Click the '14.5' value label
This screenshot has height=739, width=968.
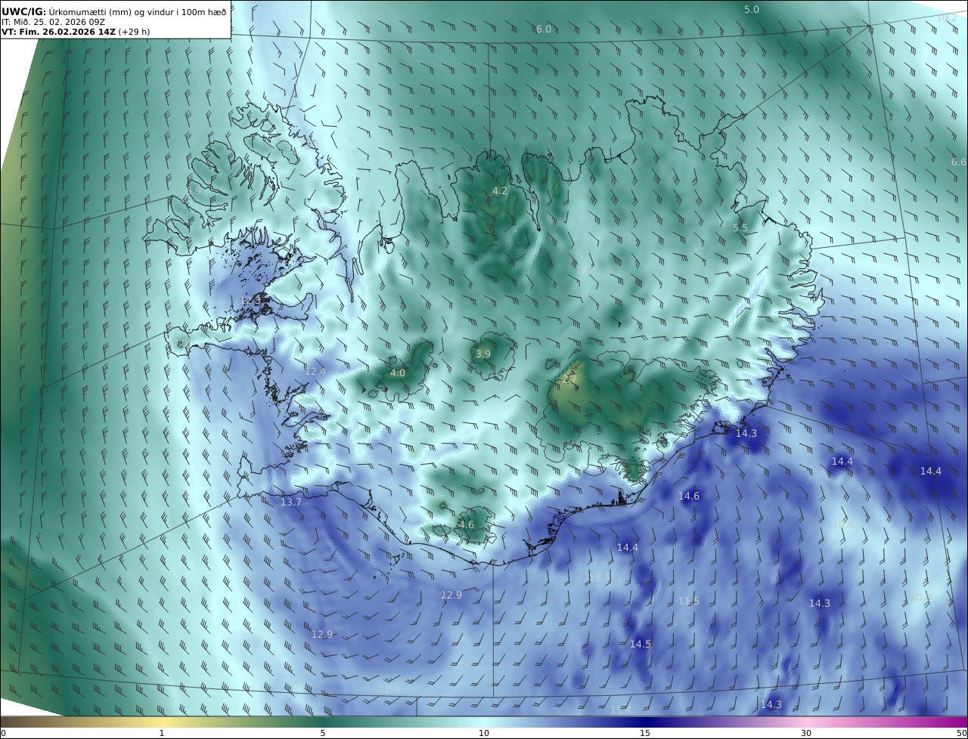pyautogui.click(x=641, y=645)
